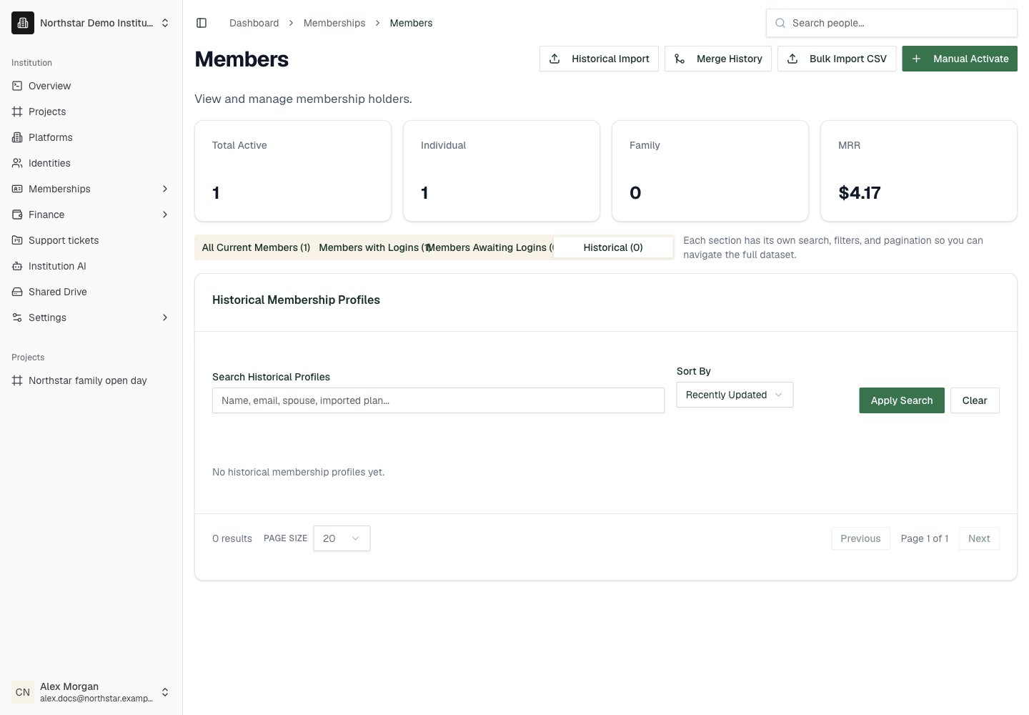Click the CN user avatar
This screenshot has height=715, width=1029.
coord(23,692)
